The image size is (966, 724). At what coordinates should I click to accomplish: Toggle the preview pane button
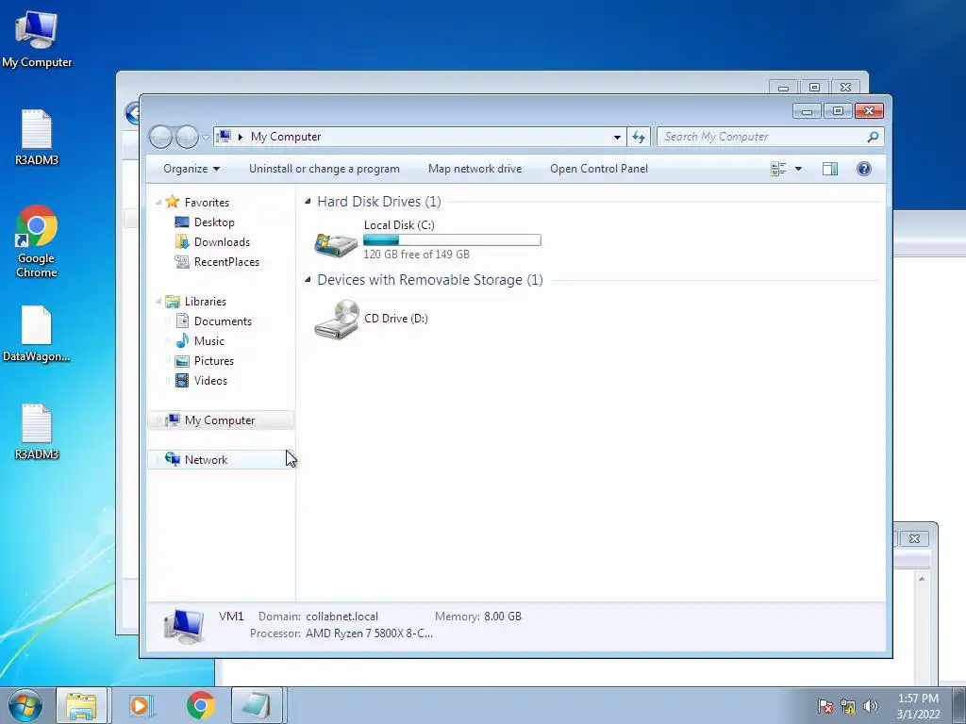tap(830, 169)
